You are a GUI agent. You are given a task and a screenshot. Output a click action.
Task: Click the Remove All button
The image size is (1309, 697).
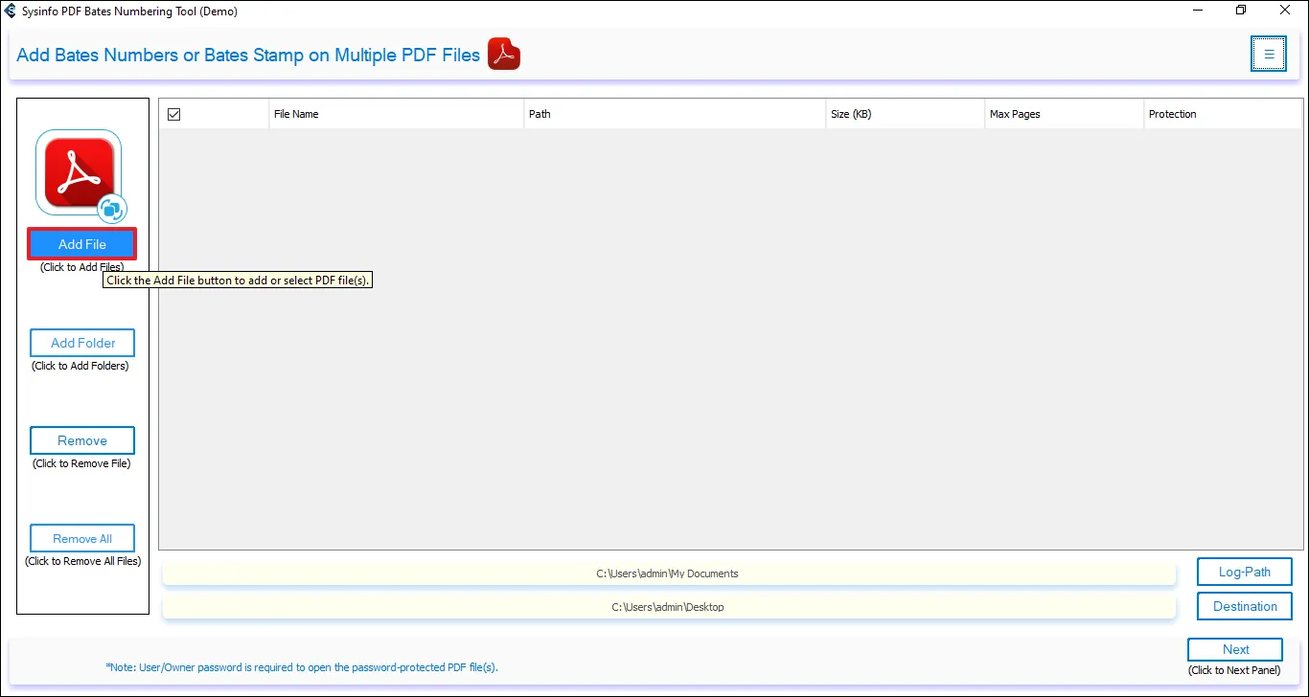tap(82, 538)
